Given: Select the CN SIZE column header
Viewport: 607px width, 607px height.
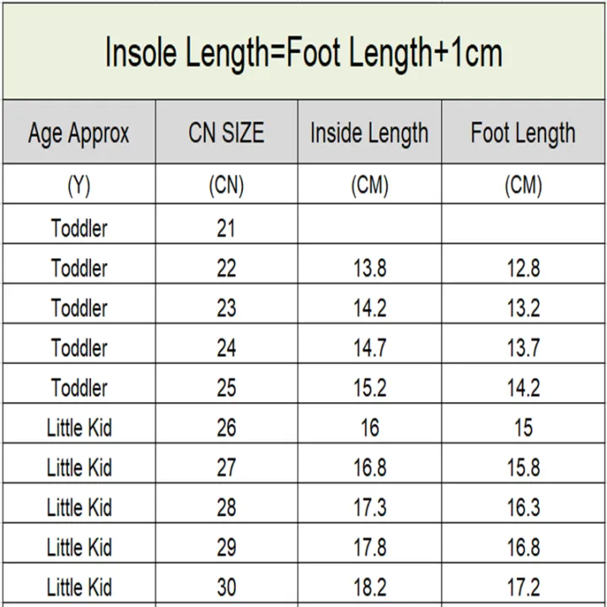Looking at the screenshot, I should tap(227, 132).
